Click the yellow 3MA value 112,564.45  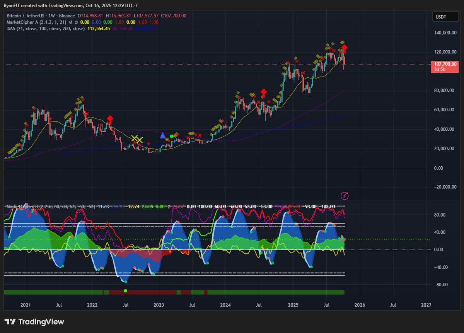pos(99,29)
